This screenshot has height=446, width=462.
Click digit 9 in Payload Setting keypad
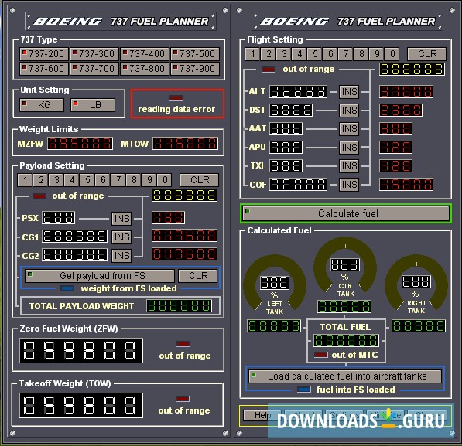click(149, 180)
